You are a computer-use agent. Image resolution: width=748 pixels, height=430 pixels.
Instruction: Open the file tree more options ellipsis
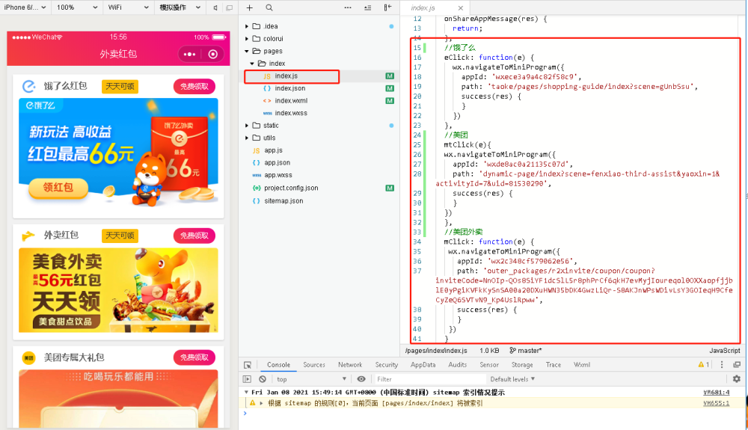click(x=348, y=7)
